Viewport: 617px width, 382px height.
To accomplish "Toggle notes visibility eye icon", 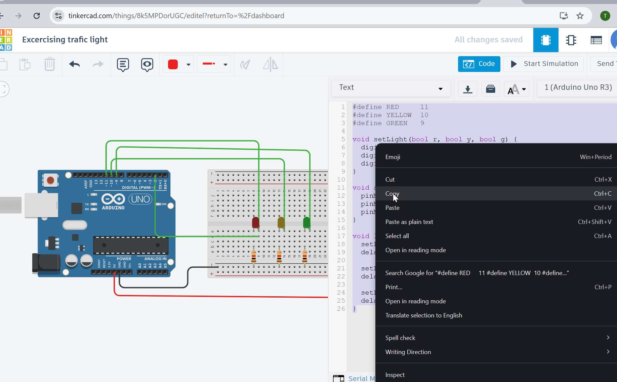I will [147, 64].
